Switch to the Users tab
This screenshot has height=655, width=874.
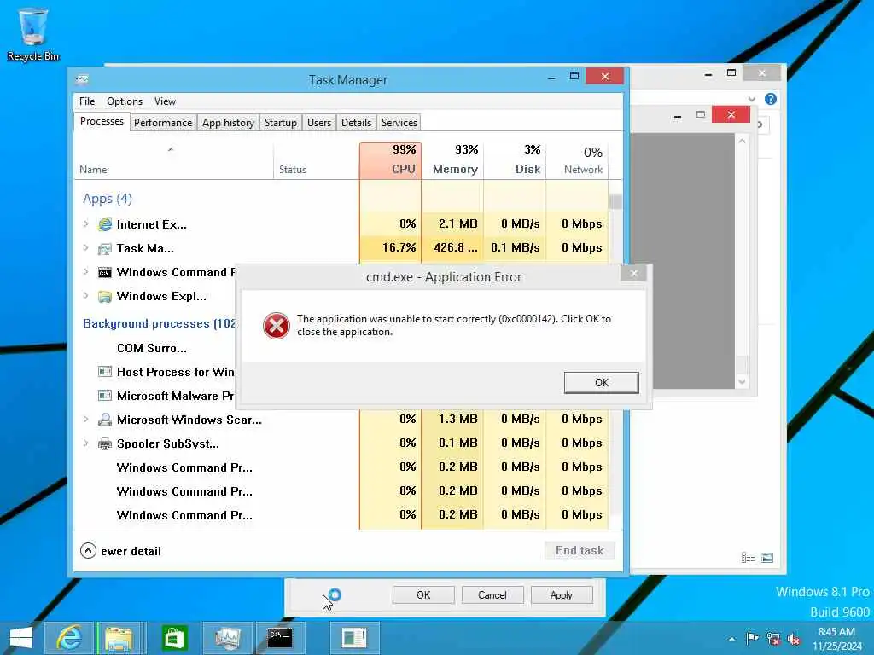tap(319, 123)
